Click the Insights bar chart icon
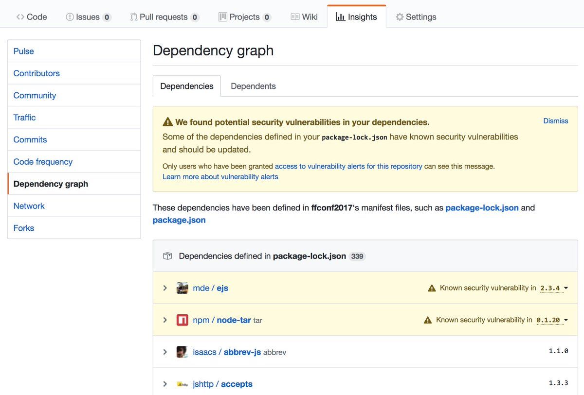This screenshot has width=584, height=395. pyautogui.click(x=341, y=17)
